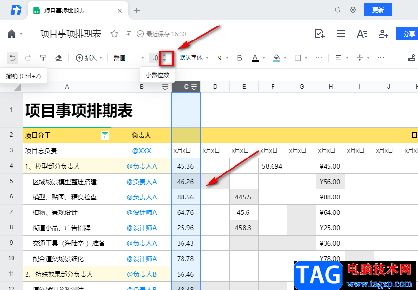Click vertical alignment icon
The image size is (418, 290).
coord(360,58)
